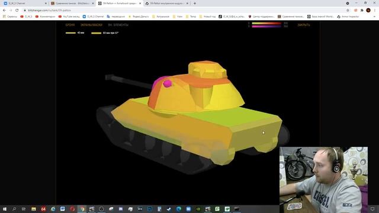Image resolution: width=379 pixels, height=213 pixels.
Task: Expand the Актуальное bookmark folder
Action: (160, 17)
